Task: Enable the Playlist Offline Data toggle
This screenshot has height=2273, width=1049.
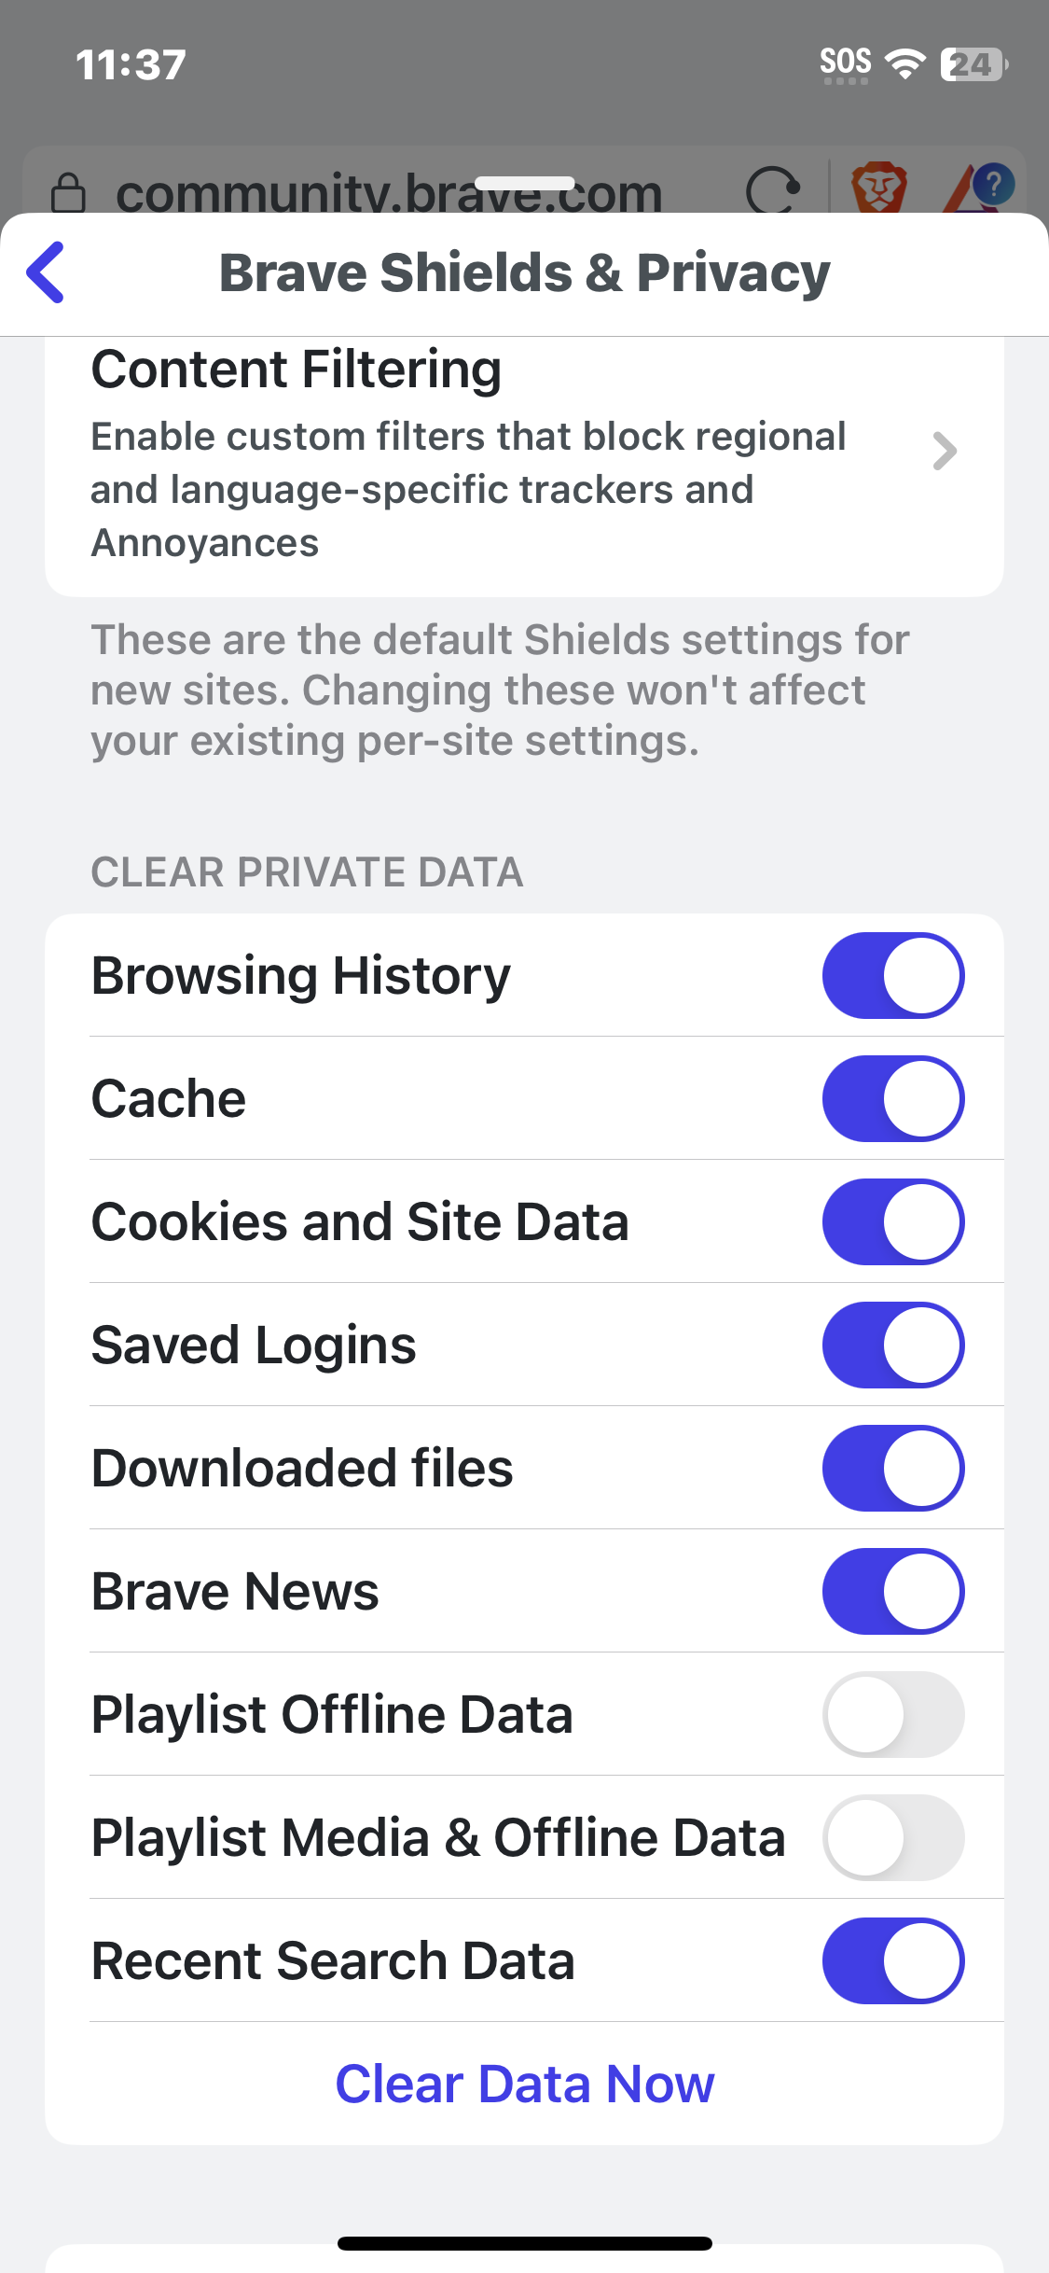Action: point(892,1714)
